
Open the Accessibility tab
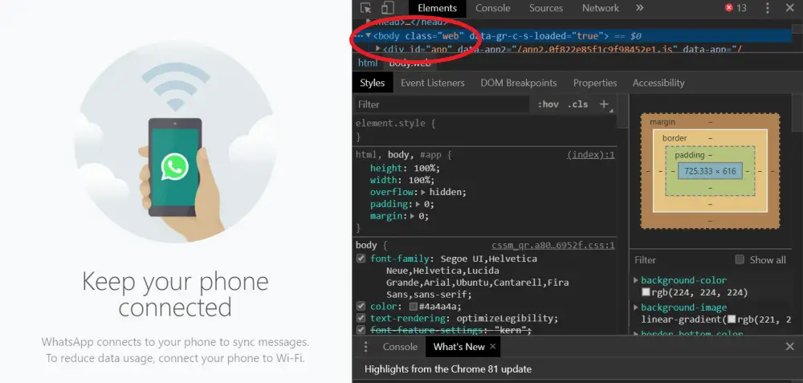(658, 83)
